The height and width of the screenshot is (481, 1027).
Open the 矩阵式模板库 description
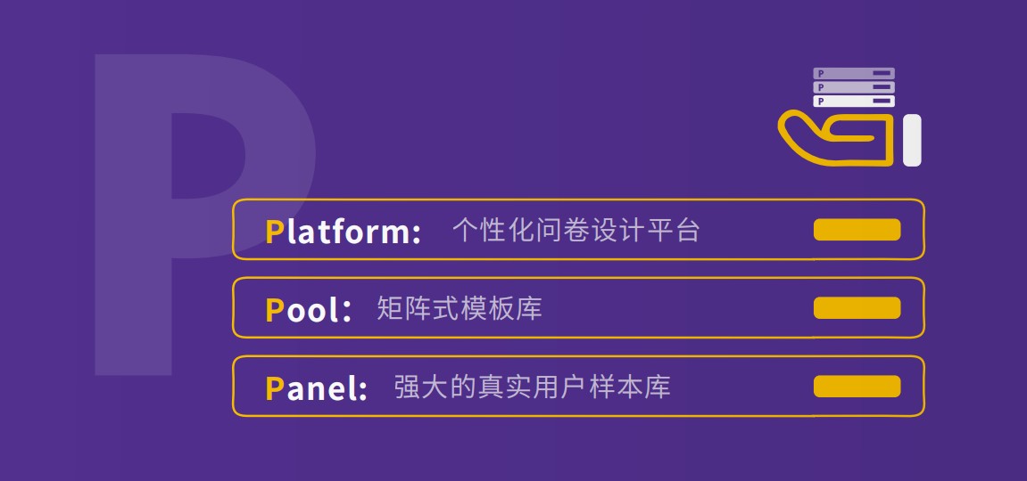[x=460, y=308]
